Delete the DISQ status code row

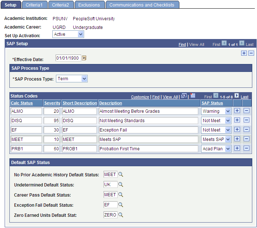tap(247, 120)
